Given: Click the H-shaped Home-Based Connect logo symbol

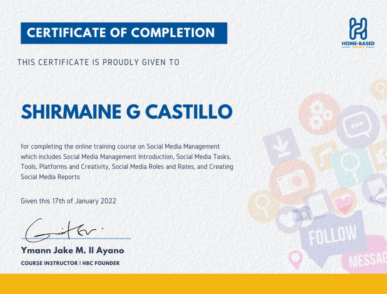Looking at the screenshot, I should click(x=358, y=29).
